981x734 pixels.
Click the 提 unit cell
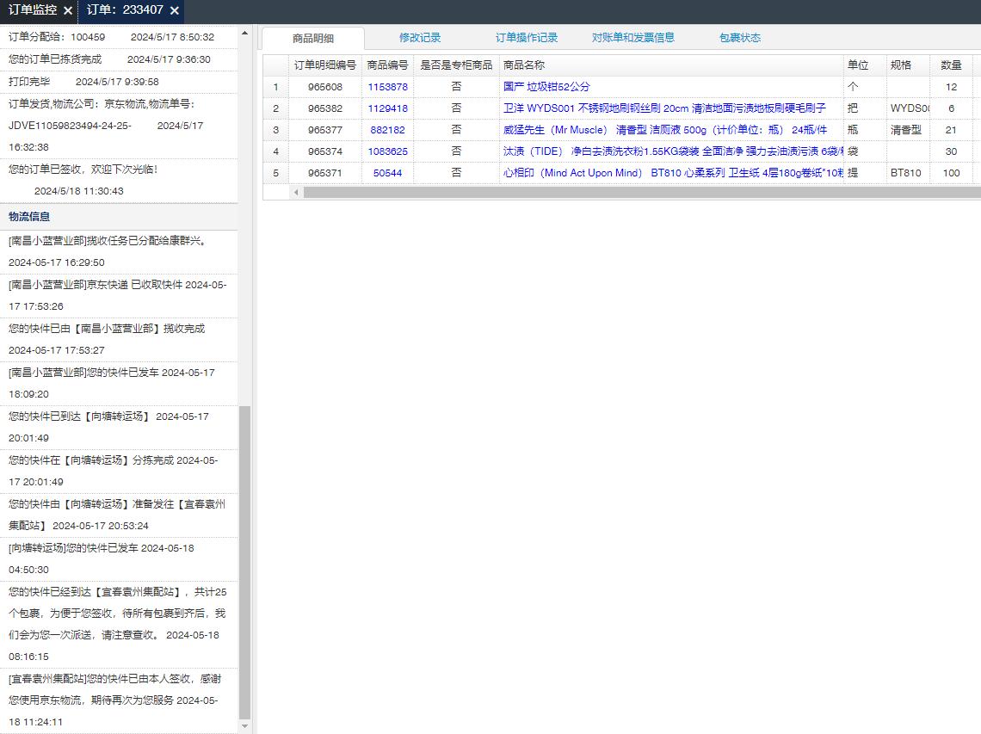pos(865,173)
